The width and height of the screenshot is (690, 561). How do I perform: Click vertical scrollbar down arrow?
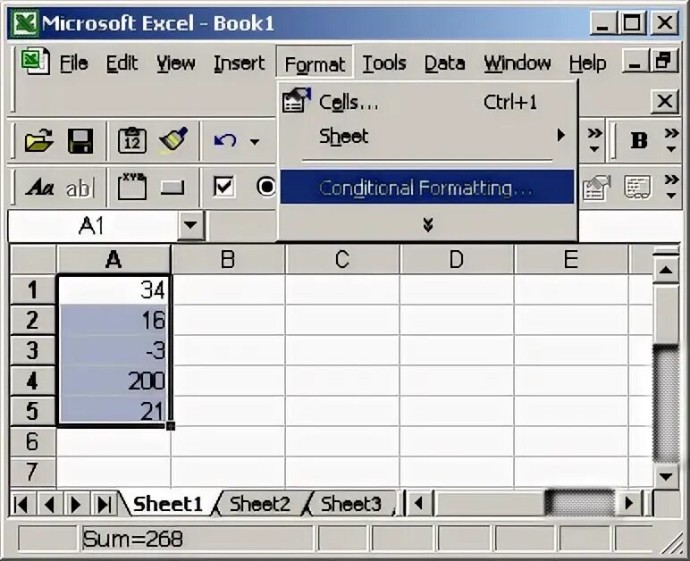[x=666, y=476]
